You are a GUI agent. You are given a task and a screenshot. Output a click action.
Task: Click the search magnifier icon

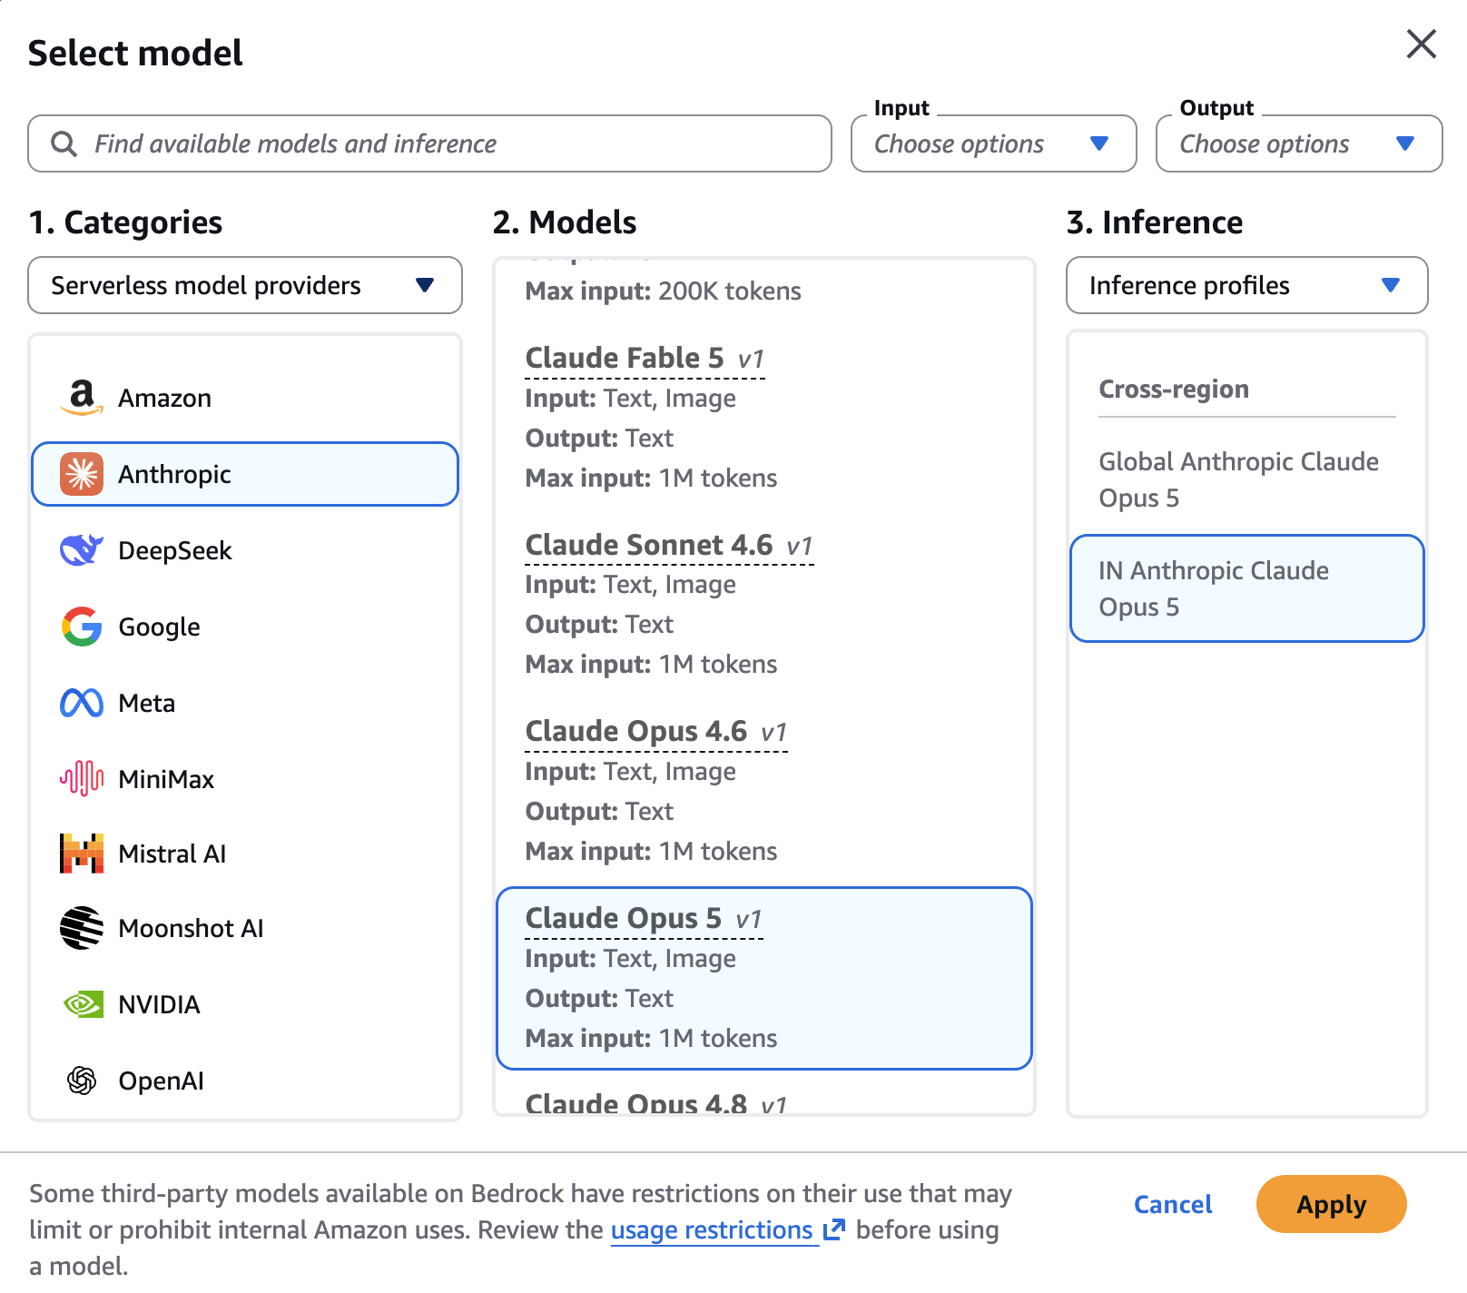(x=64, y=143)
